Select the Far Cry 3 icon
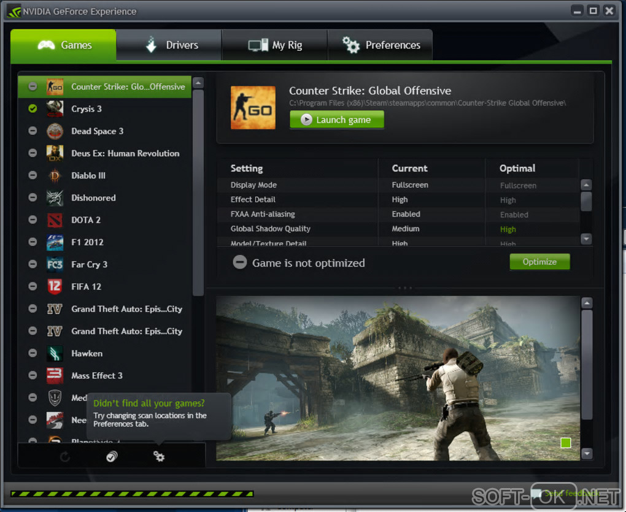 (55, 264)
